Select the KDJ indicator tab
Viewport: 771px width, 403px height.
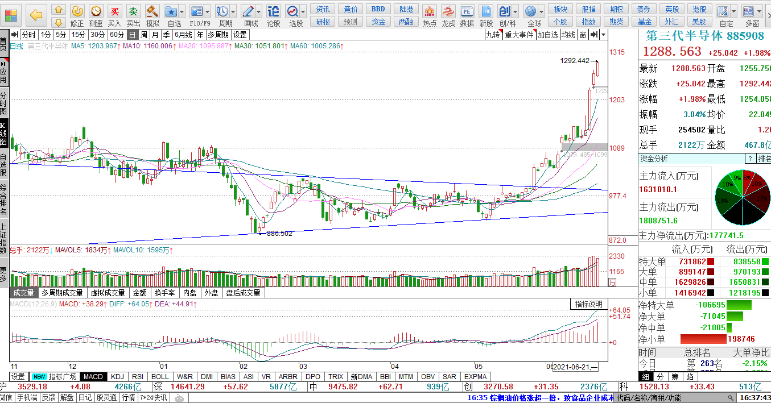pos(117,376)
